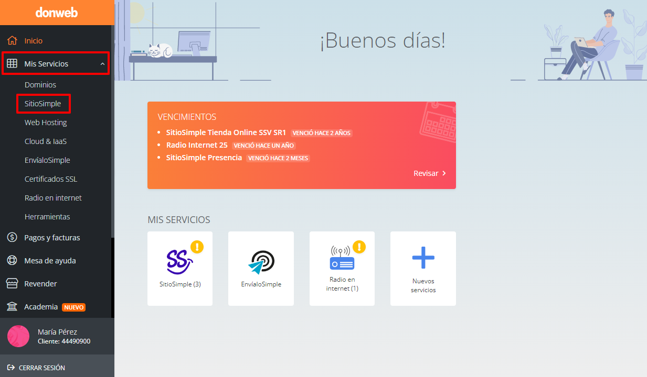Open the Nuevos servicios card

[423, 269]
